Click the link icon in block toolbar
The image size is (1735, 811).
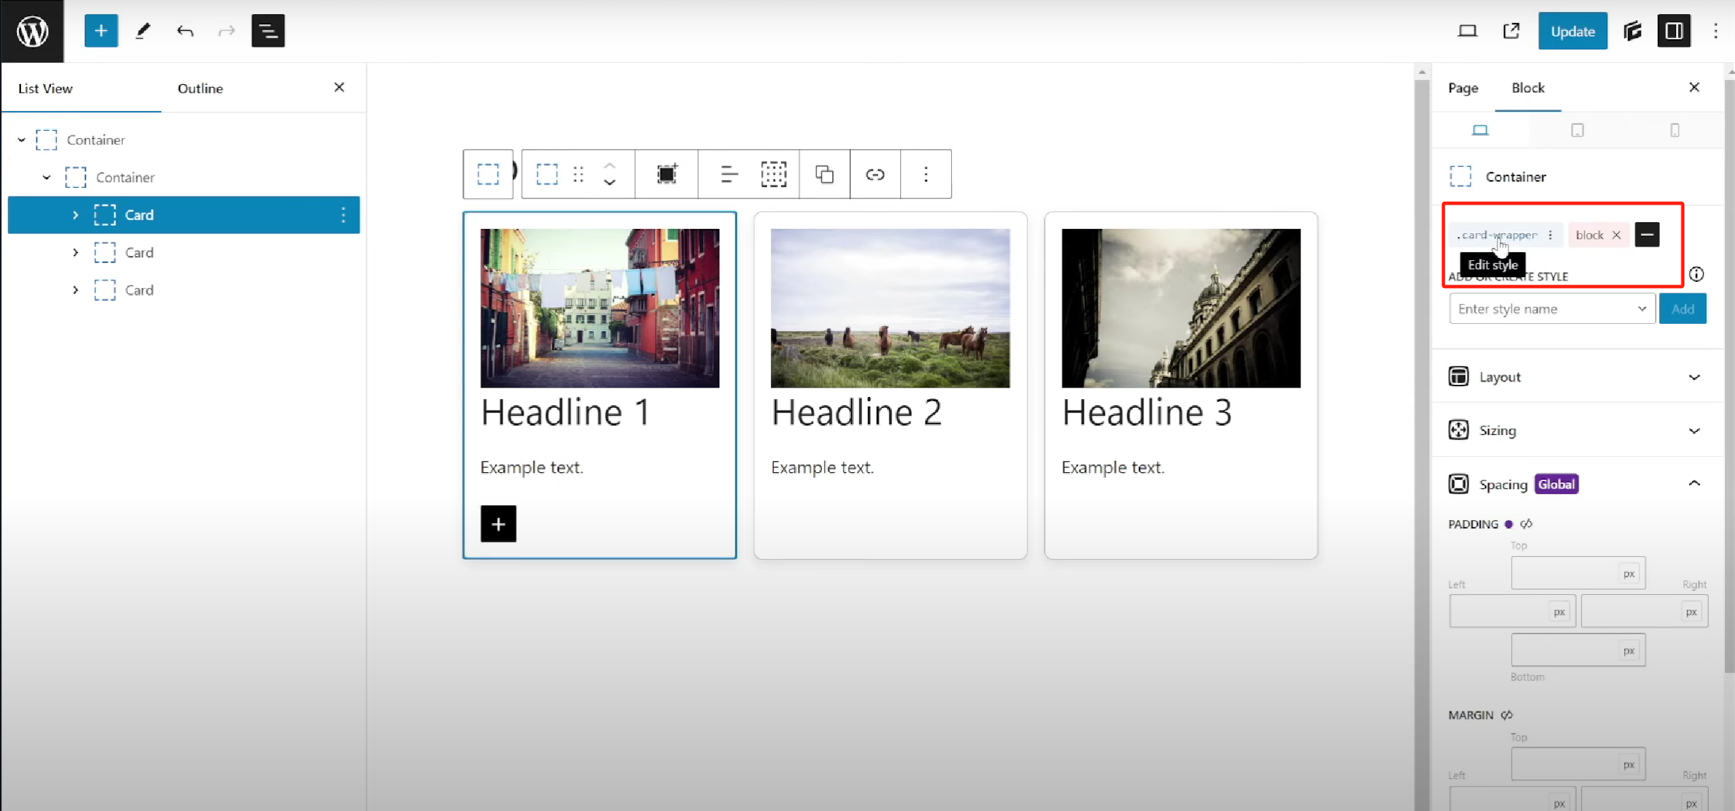pyautogui.click(x=875, y=175)
